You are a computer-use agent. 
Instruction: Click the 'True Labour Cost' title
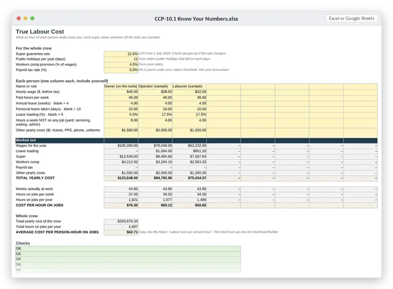(40, 32)
